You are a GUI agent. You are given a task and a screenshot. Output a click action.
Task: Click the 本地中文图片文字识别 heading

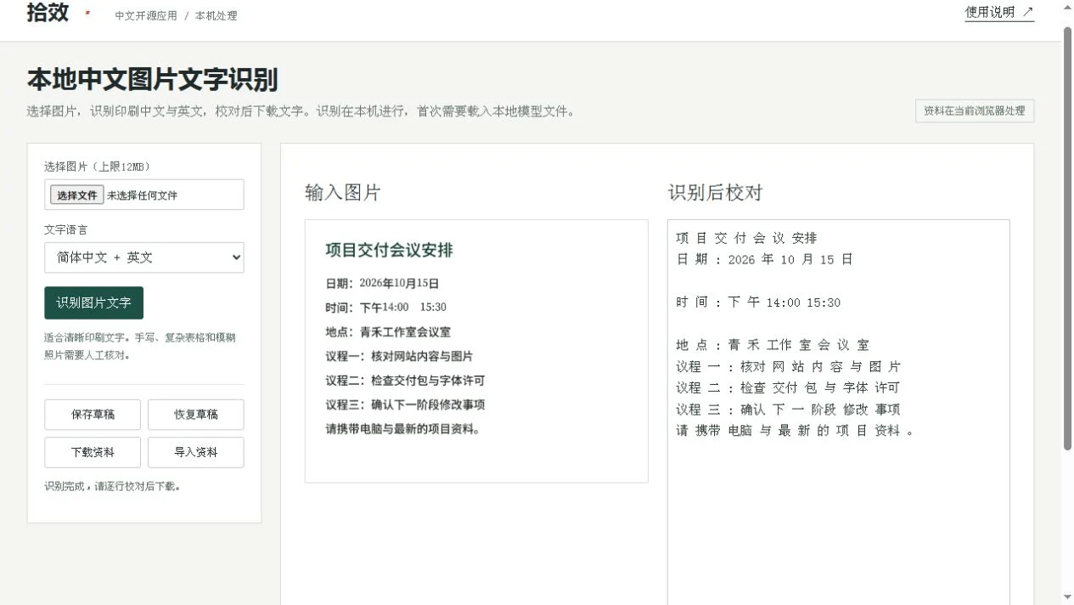(x=153, y=80)
